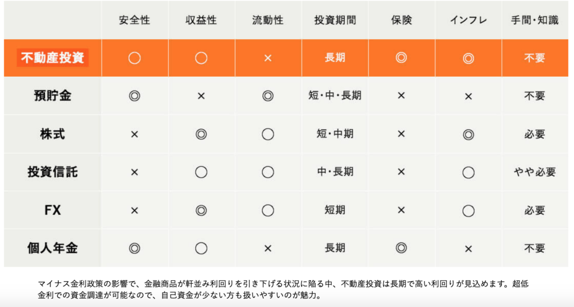The image size is (574, 307).
Task: Click double circle in 株式 インフレ cell
Action: tap(468, 135)
